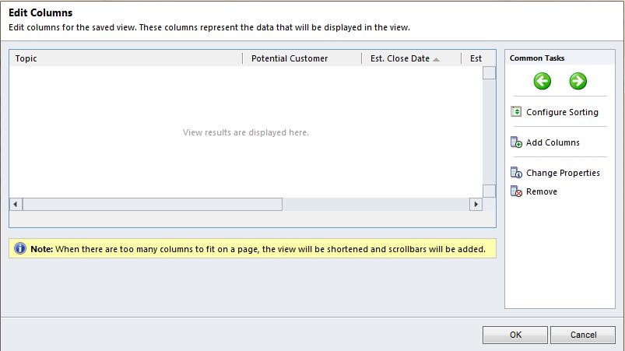Click the Change Properties icon

pyautogui.click(x=516, y=173)
